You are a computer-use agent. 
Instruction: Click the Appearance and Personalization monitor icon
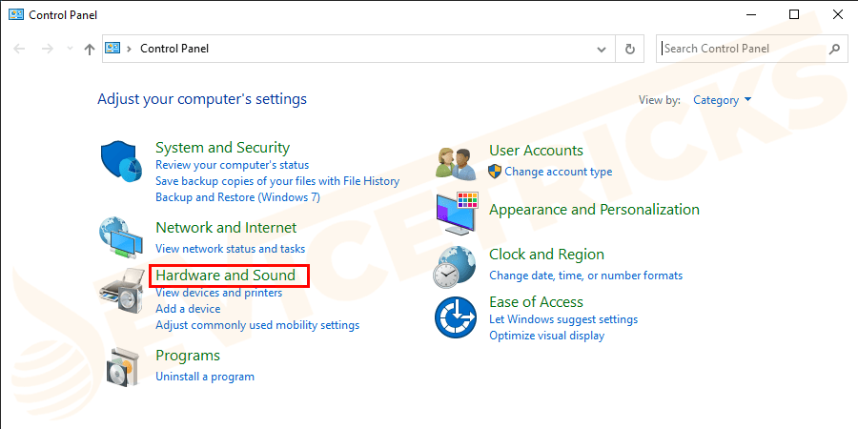pos(457,213)
